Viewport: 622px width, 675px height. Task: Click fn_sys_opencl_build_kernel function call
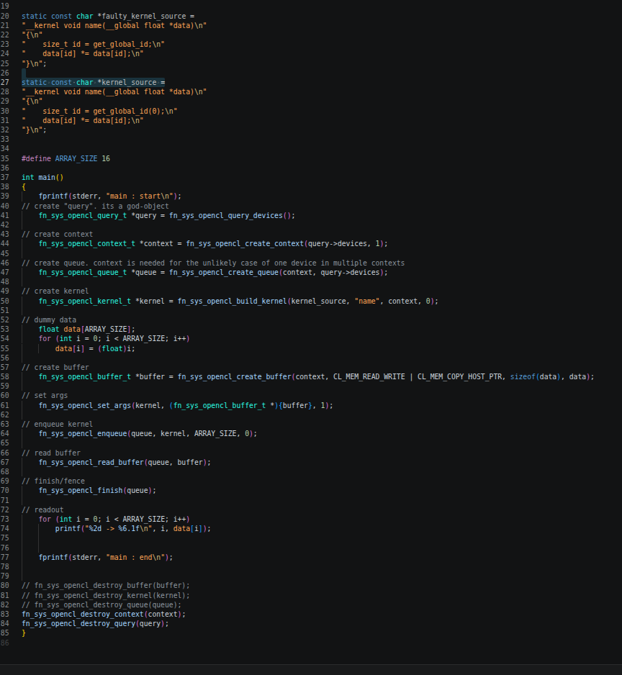pyautogui.click(x=233, y=302)
